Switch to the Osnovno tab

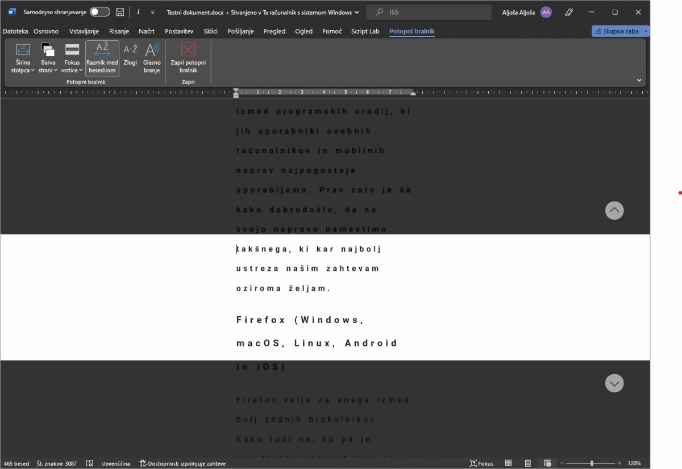click(x=46, y=31)
